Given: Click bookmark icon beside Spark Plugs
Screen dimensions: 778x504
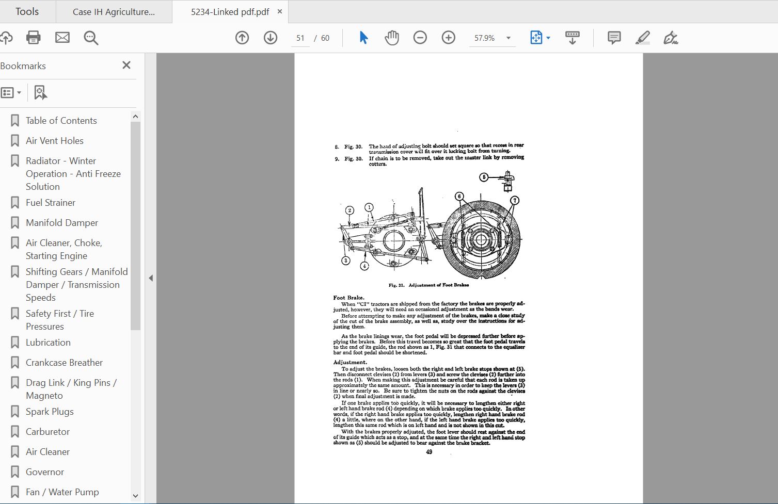Looking at the screenshot, I should coord(15,412).
